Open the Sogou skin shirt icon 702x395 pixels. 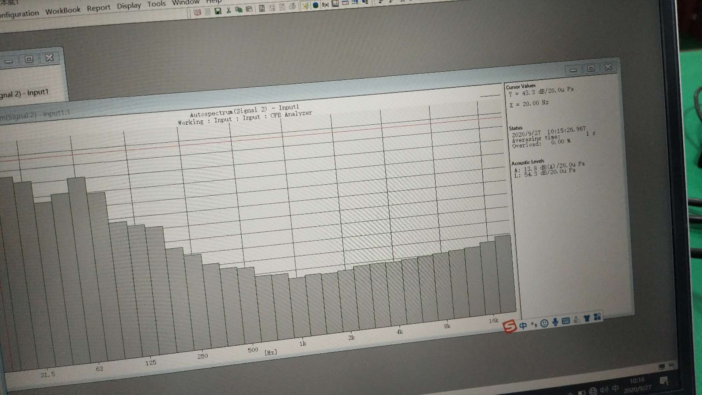point(587,318)
